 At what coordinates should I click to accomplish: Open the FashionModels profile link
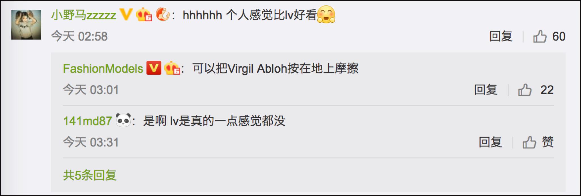[103, 69]
